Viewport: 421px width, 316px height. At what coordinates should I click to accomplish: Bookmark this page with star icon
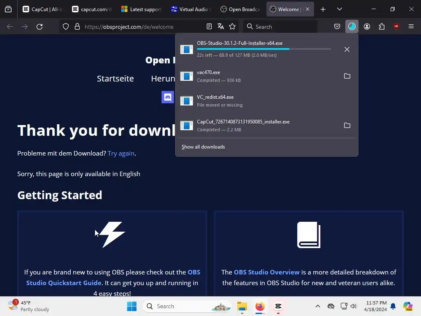[x=232, y=26]
